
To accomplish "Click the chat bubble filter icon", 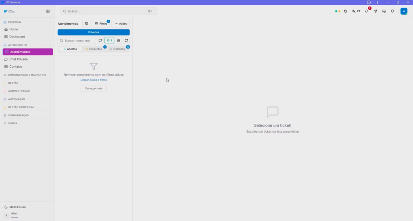I will 100,41.
